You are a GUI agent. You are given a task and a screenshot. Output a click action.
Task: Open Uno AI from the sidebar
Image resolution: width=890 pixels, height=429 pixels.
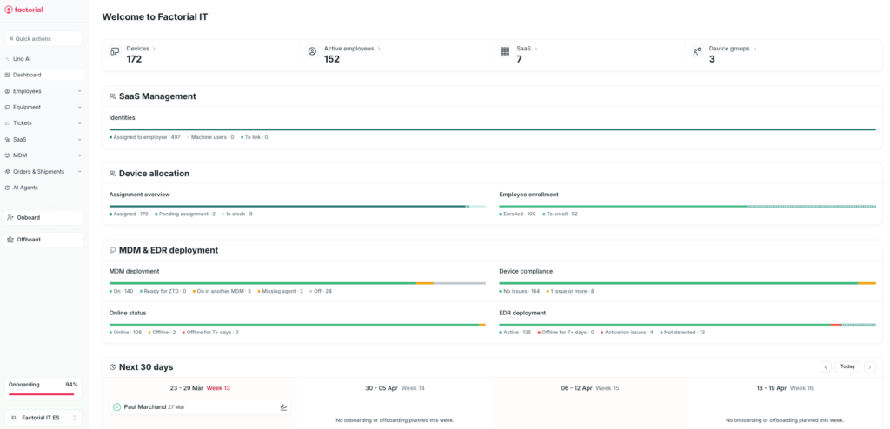(22, 59)
